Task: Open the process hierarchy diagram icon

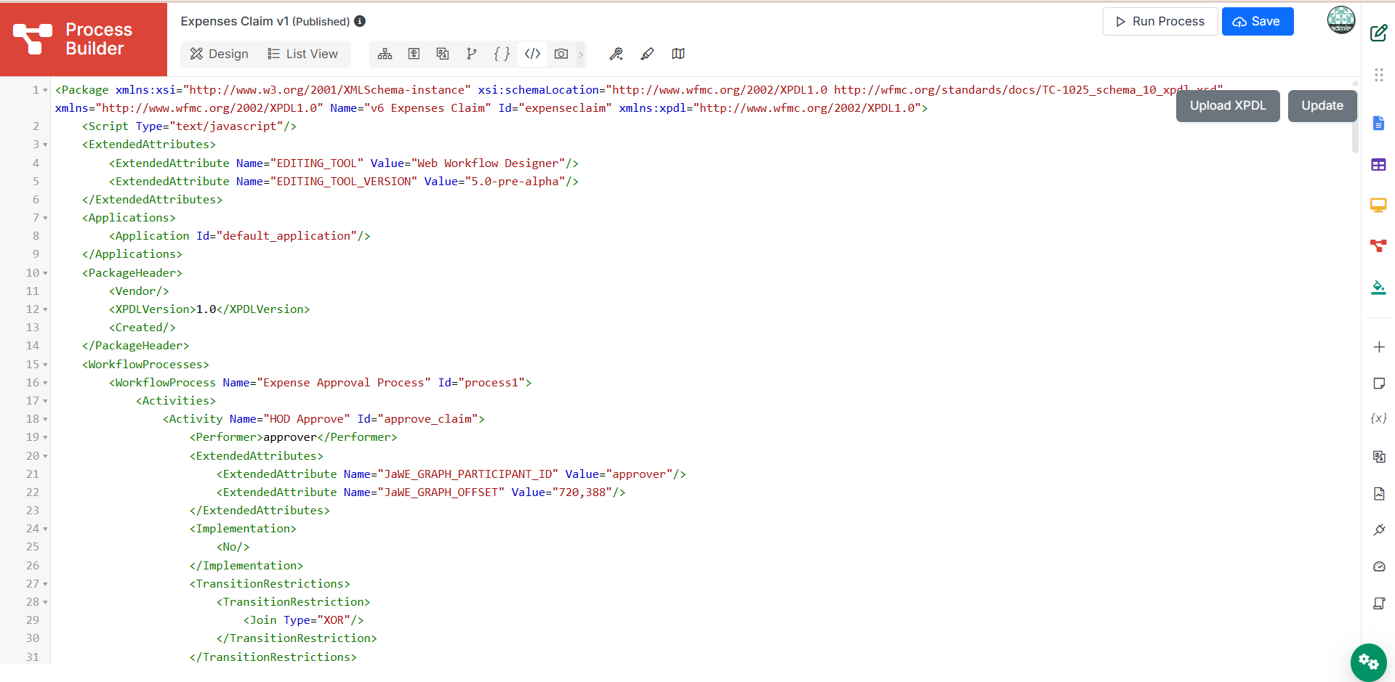Action: pyautogui.click(x=385, y=54)
